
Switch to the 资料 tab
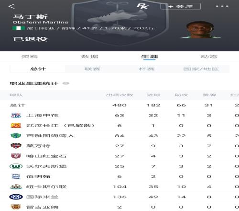click(30, 57)
